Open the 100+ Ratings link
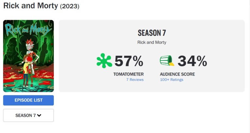Screen dimensions: 250x133 pyautogui.click(x=172, y=80)
